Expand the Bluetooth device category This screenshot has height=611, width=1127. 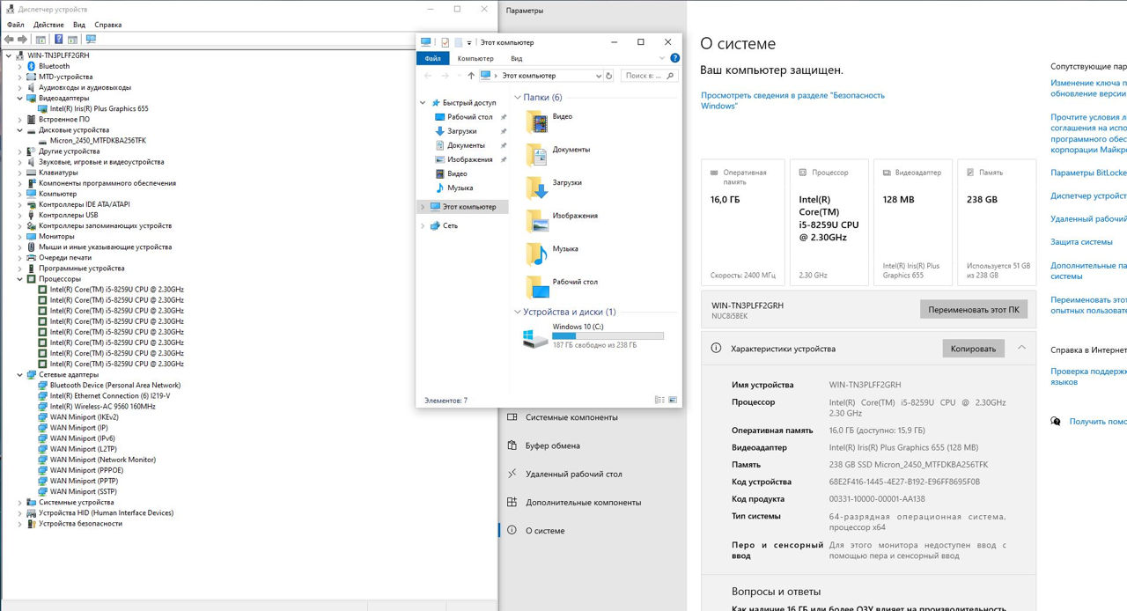[20, 66]
